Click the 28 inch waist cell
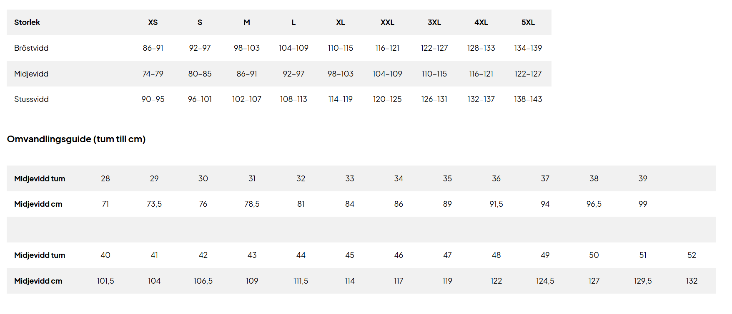This screenshot has width=732, height=314. click(x=105, y=179)
